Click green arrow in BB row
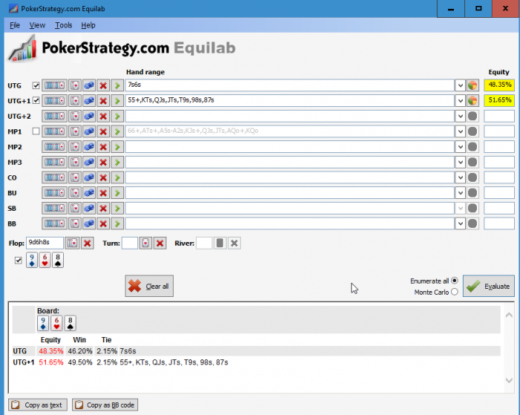 117,223
